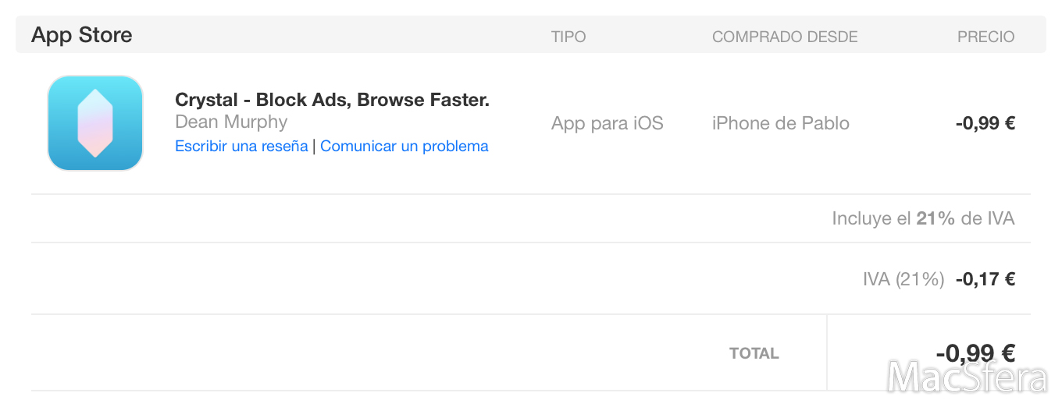Select the item price -0,99 €
Image resolution: width=1062 pixels, height=407 pixels.
pos(985,123)
